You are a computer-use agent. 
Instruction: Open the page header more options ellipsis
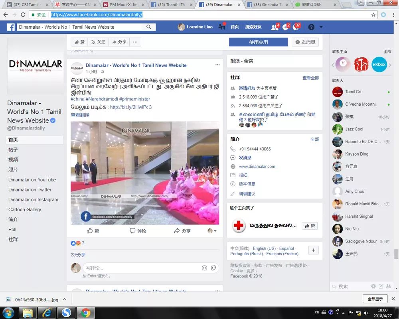[x=135, y=42]
